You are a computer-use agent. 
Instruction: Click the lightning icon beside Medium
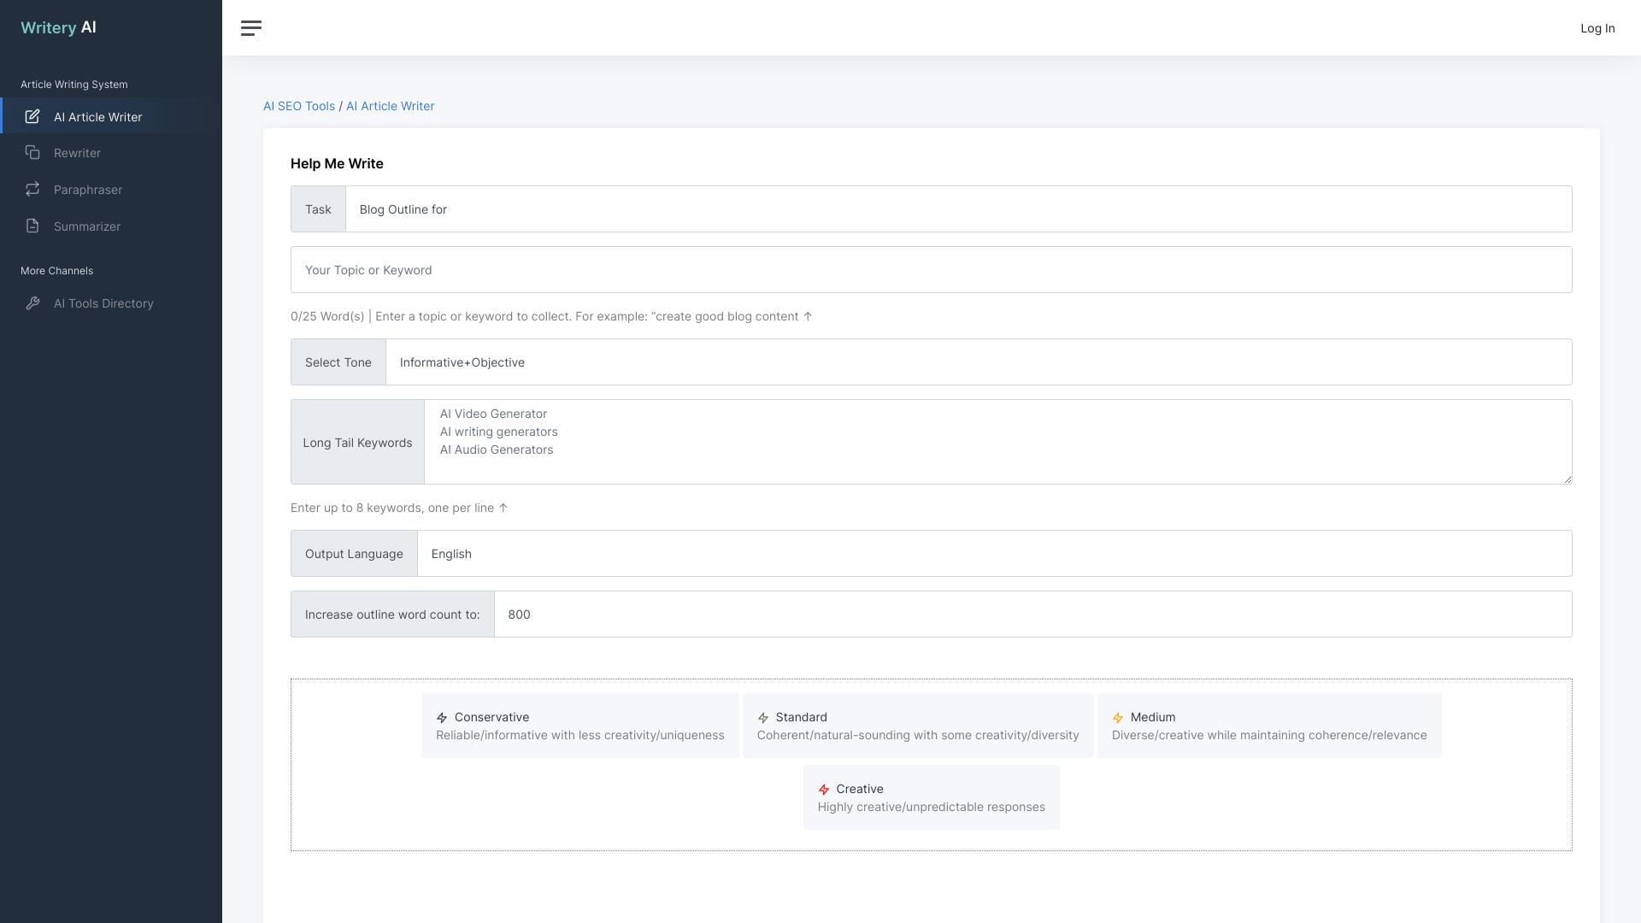coord(1116,717)
